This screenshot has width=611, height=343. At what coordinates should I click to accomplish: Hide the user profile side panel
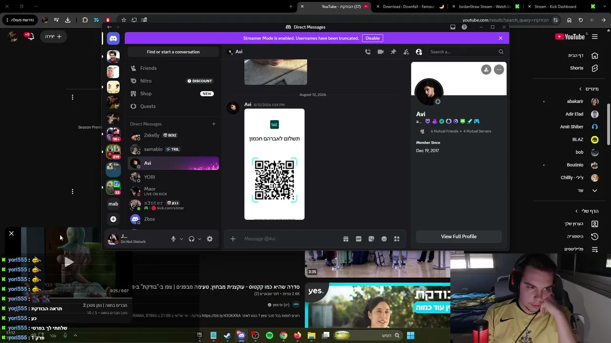point(419,52)
